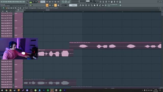The width and height of the screenshot is (163, 92).
Task: Toggle typing keyboard to piano
Action: click(x=47, y=5)
